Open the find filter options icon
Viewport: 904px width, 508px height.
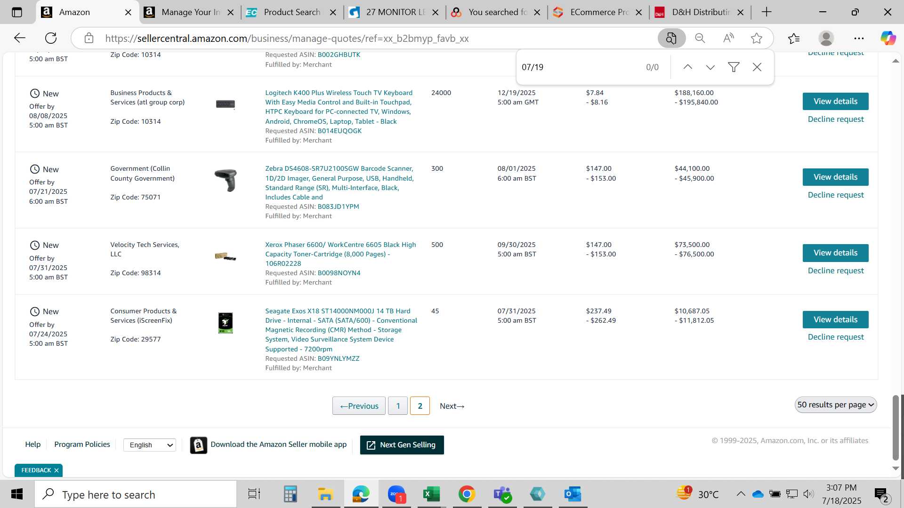click(734, 67)
